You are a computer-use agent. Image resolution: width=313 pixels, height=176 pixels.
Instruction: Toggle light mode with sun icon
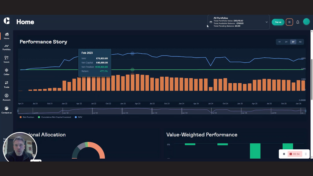click(289, 22)
